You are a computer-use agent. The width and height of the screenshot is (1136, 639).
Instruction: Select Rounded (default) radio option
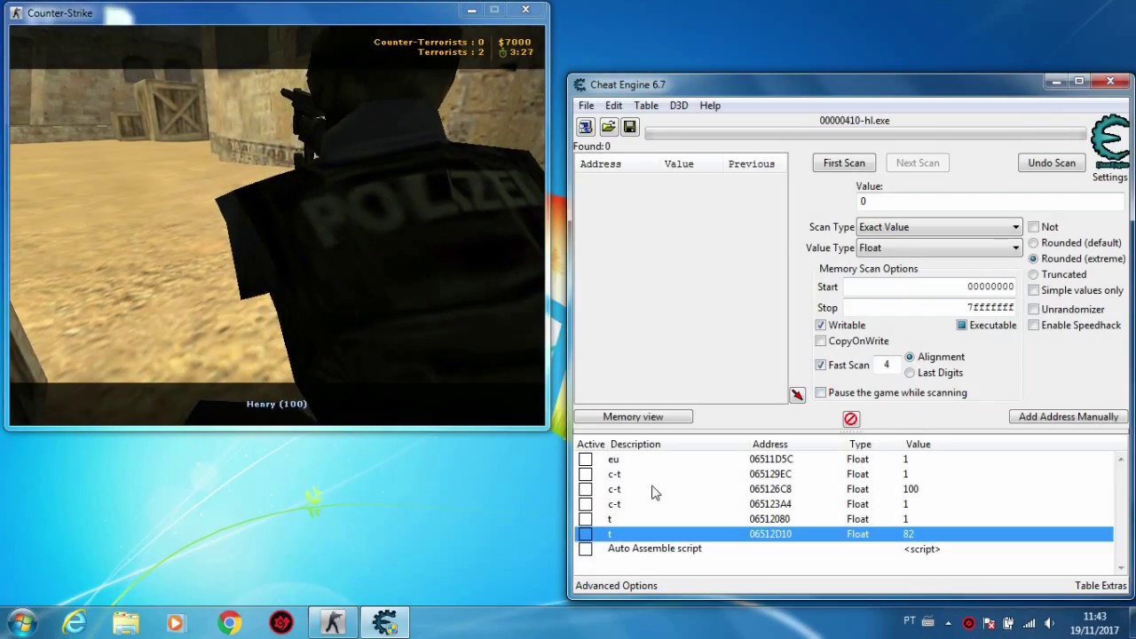point(1033,243)
